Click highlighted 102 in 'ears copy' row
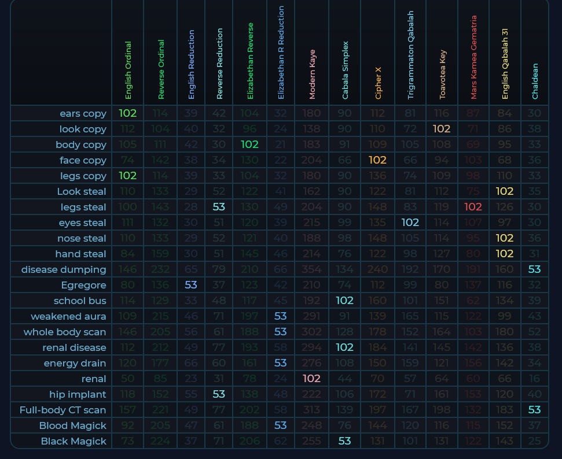 [x=127, y=113]
